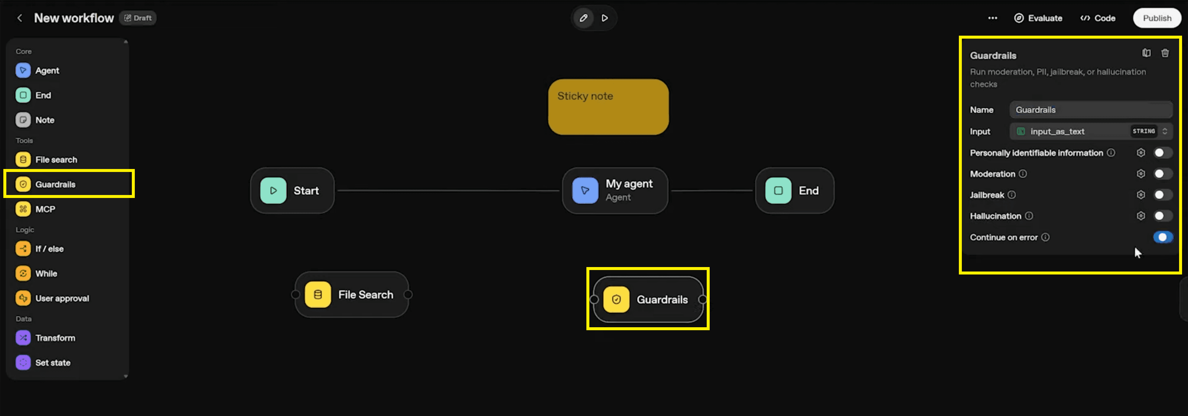Click the Publish button
This screenshot has width=1188, height=416.
tap(1157, 18)
